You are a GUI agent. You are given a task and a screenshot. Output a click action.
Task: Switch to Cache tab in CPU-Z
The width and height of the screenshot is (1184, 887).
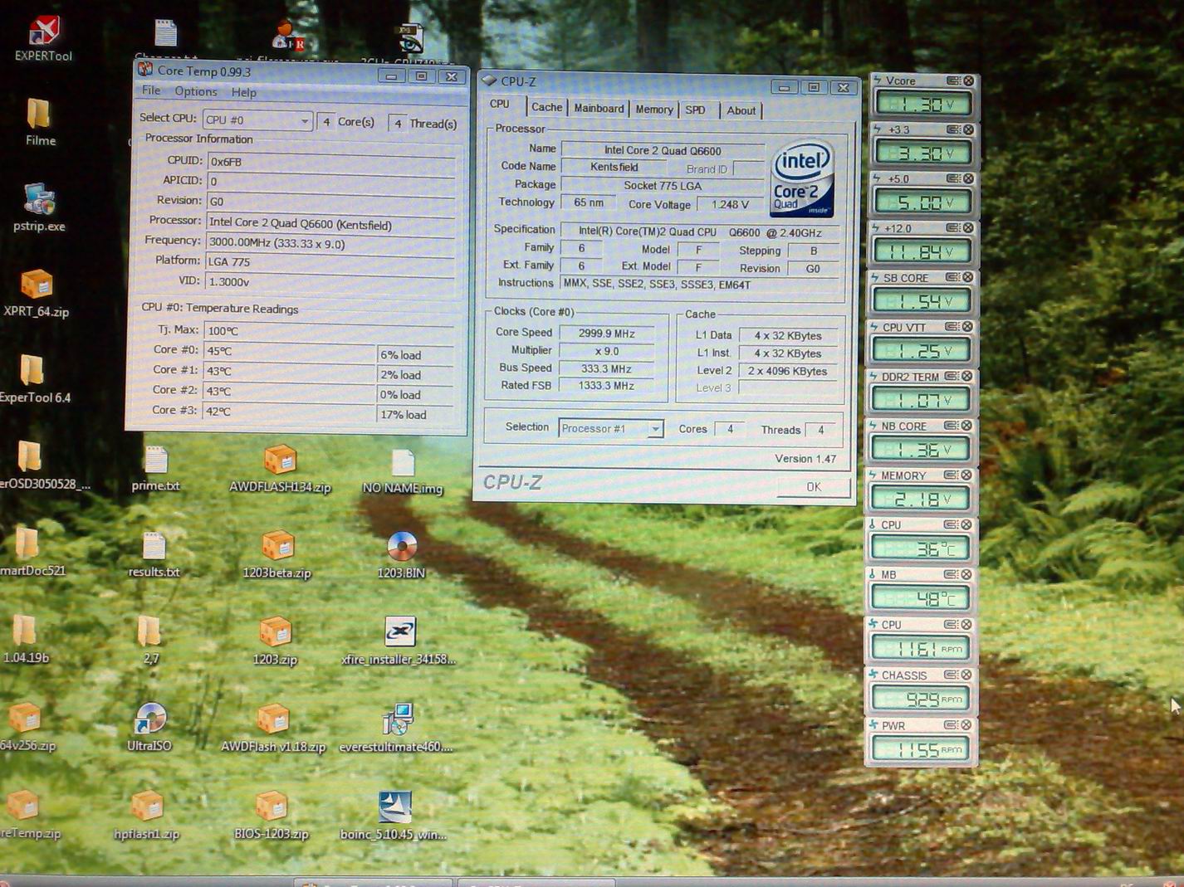tap(546, 107)
